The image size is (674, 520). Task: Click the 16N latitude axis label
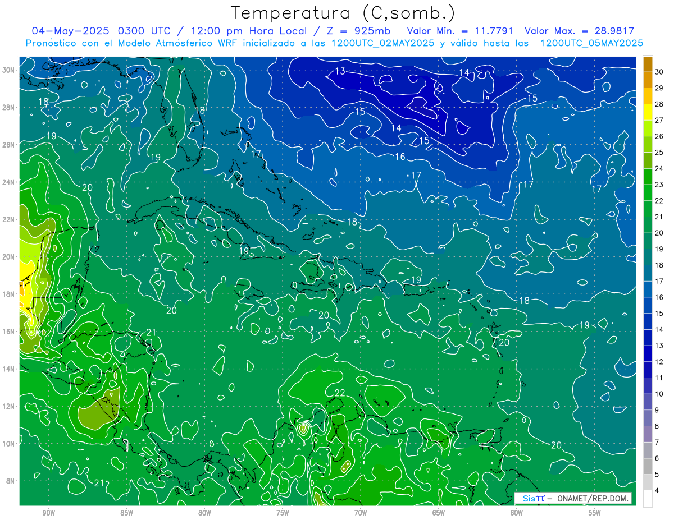(x=10, y=332)
